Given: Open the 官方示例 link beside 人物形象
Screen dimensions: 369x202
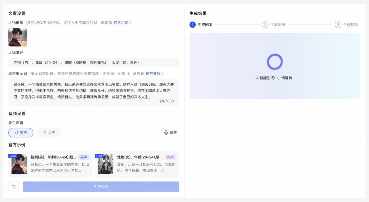Looking at the screenshot, I should coord(121,23).
